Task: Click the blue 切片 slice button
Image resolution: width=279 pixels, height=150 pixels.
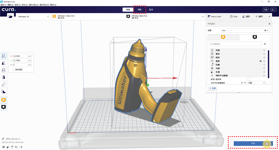Action: (x=253, y=143)
